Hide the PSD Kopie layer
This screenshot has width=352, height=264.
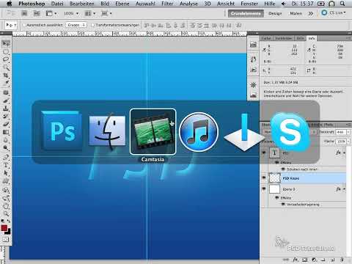[264, 177]
